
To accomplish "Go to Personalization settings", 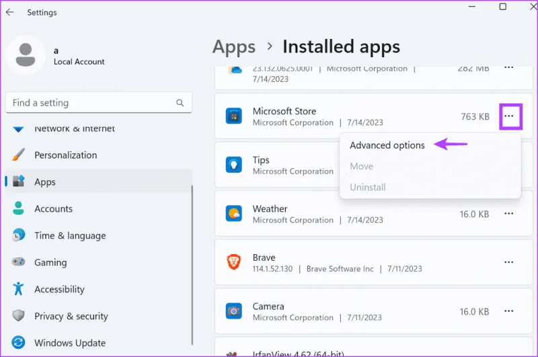I will tap(98, 155).
